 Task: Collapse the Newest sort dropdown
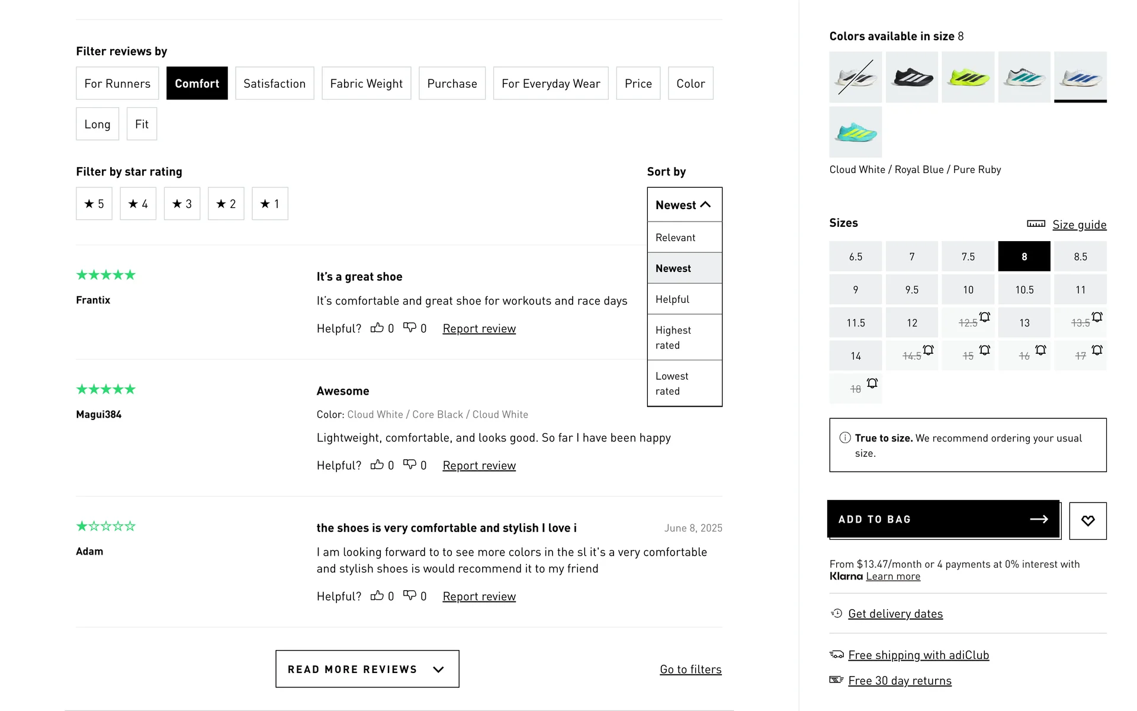(x=684, y=205)
